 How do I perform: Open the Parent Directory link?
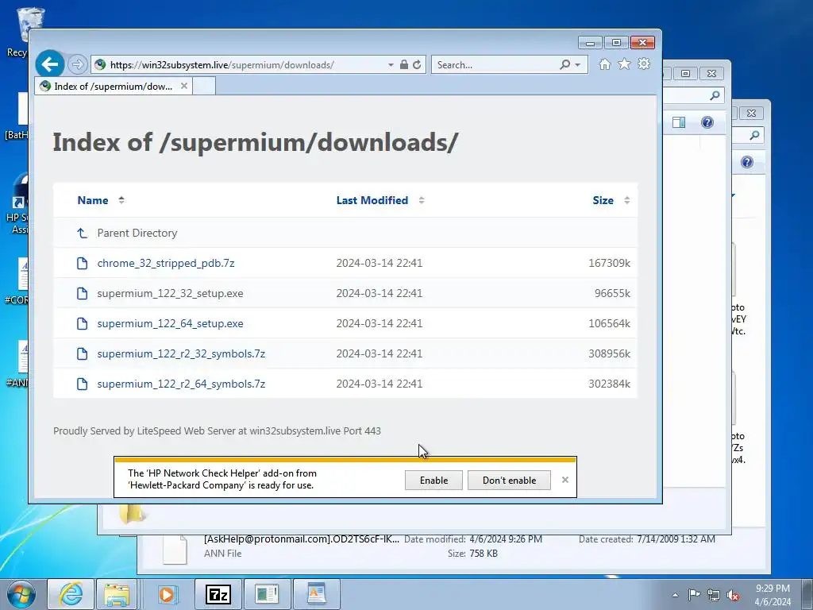click(137, 233)
